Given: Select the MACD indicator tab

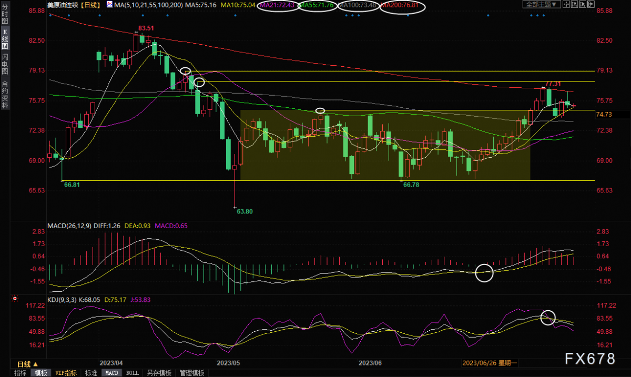Looking at the screenshot, I should (x=111, y=373).
